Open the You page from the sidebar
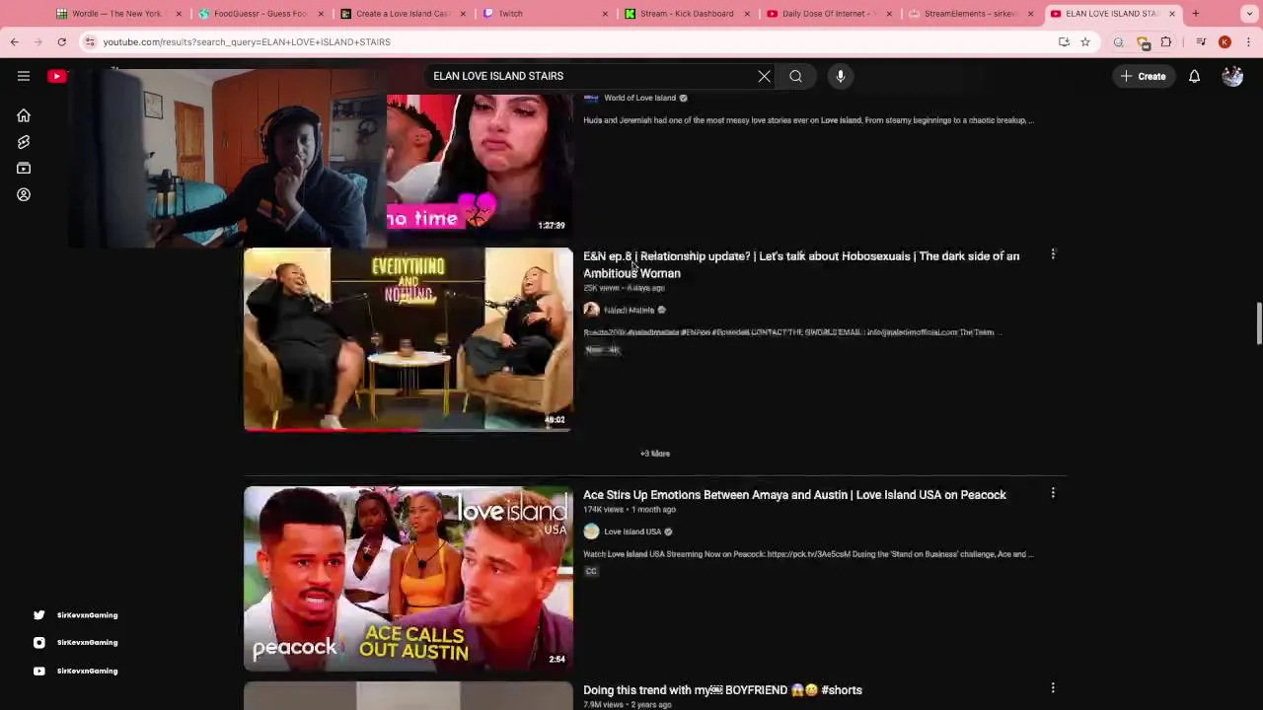 (24, 194)
